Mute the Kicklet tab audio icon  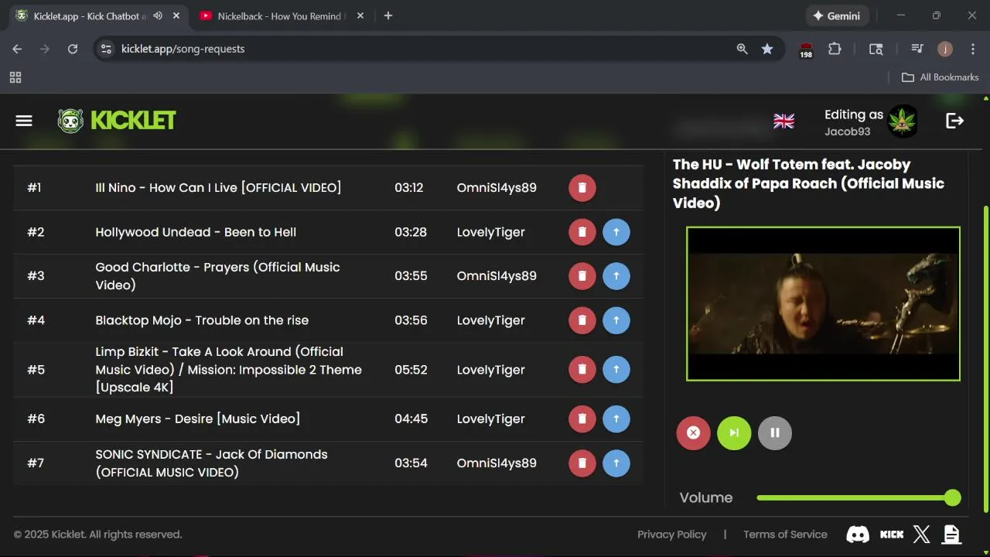pyautogui.click(x=158, y=16)
